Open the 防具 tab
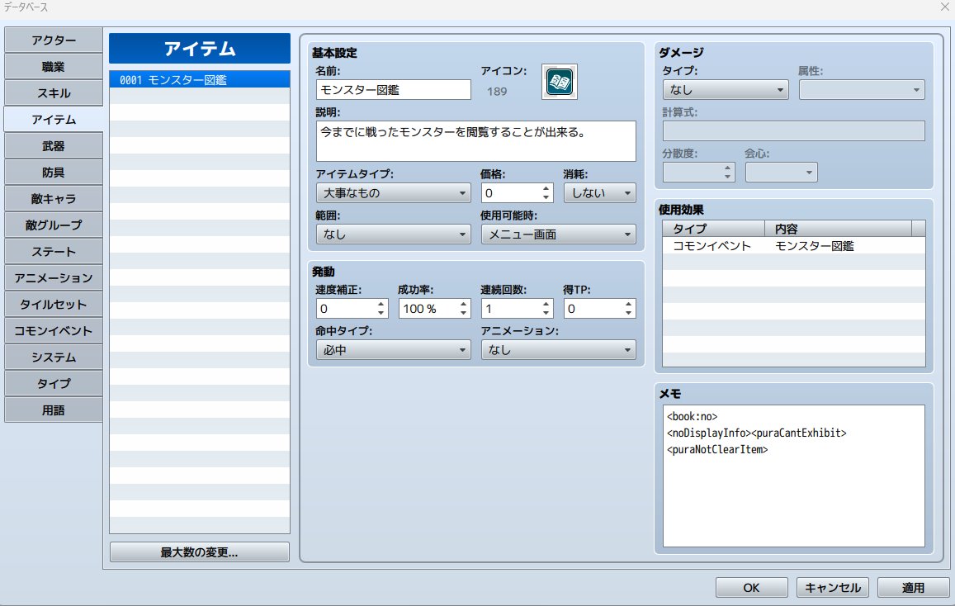The height and width of the screenshot is (606, 955). (x=54, y=173)
